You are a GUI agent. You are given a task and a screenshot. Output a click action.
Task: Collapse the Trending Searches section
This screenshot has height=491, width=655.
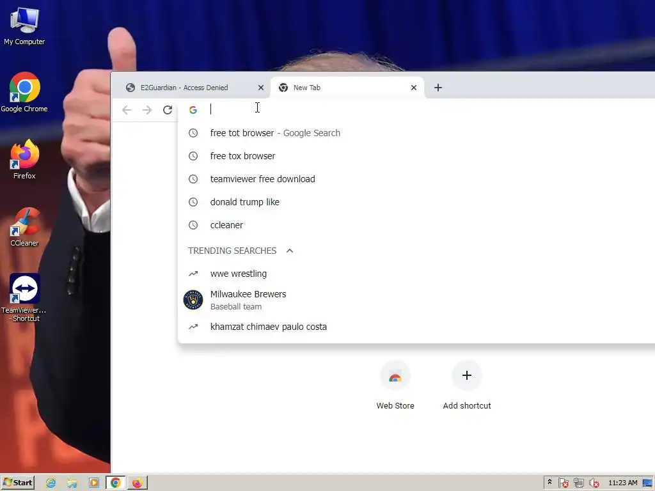click(x=290, y=251)
